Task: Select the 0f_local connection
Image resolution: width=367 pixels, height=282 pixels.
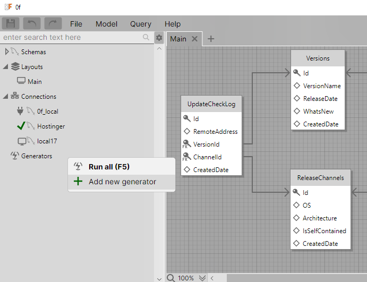Action: click(48, 112)
